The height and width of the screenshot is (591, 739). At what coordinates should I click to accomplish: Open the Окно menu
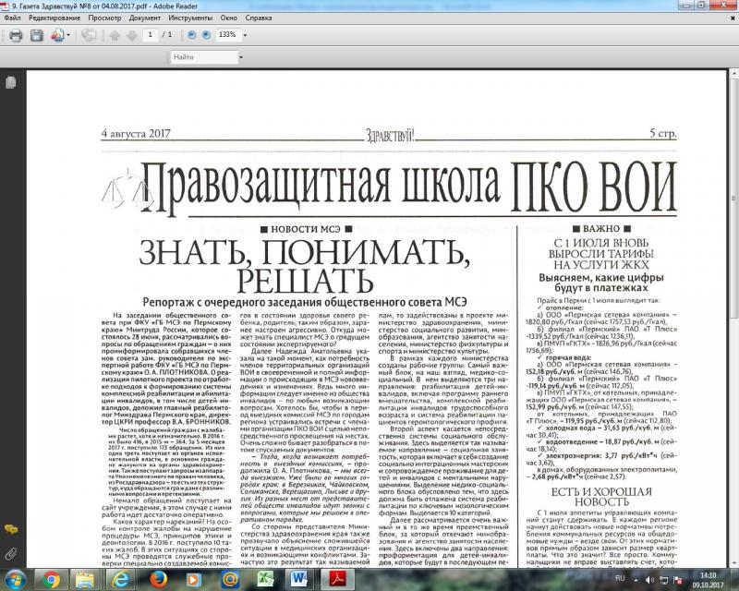228,18
